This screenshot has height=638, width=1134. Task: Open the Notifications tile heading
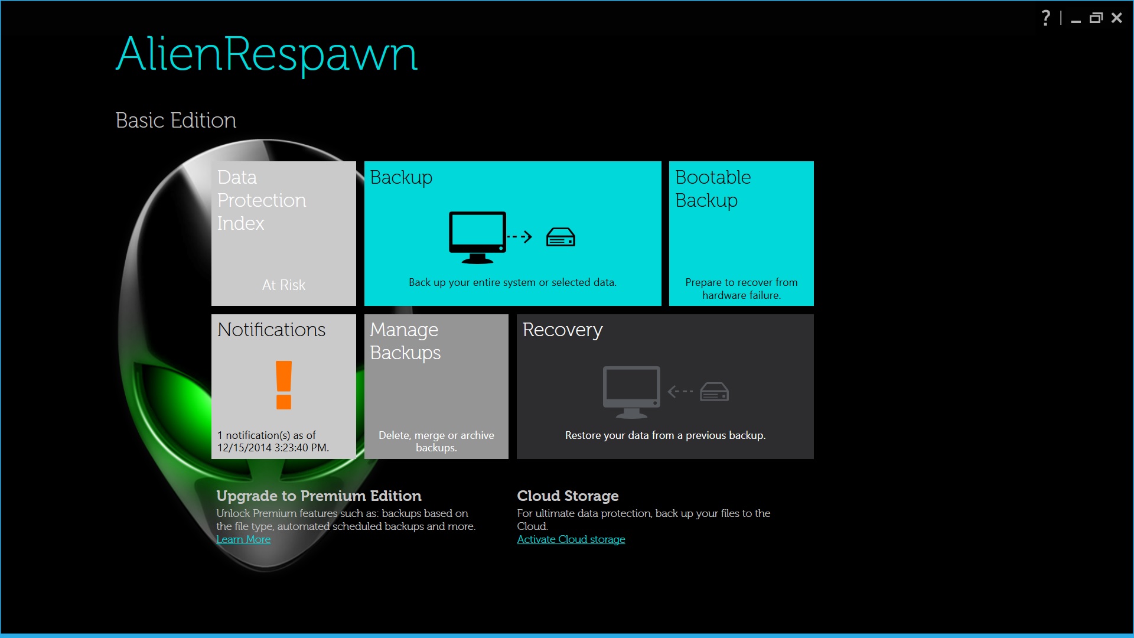(271, 330)
